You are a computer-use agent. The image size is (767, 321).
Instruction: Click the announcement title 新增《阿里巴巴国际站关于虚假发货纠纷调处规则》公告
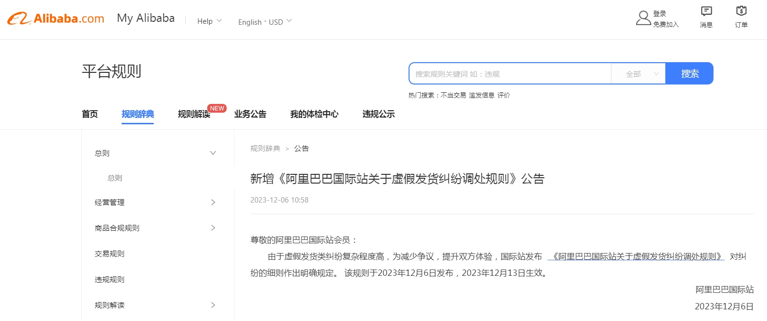pos(397,179)
